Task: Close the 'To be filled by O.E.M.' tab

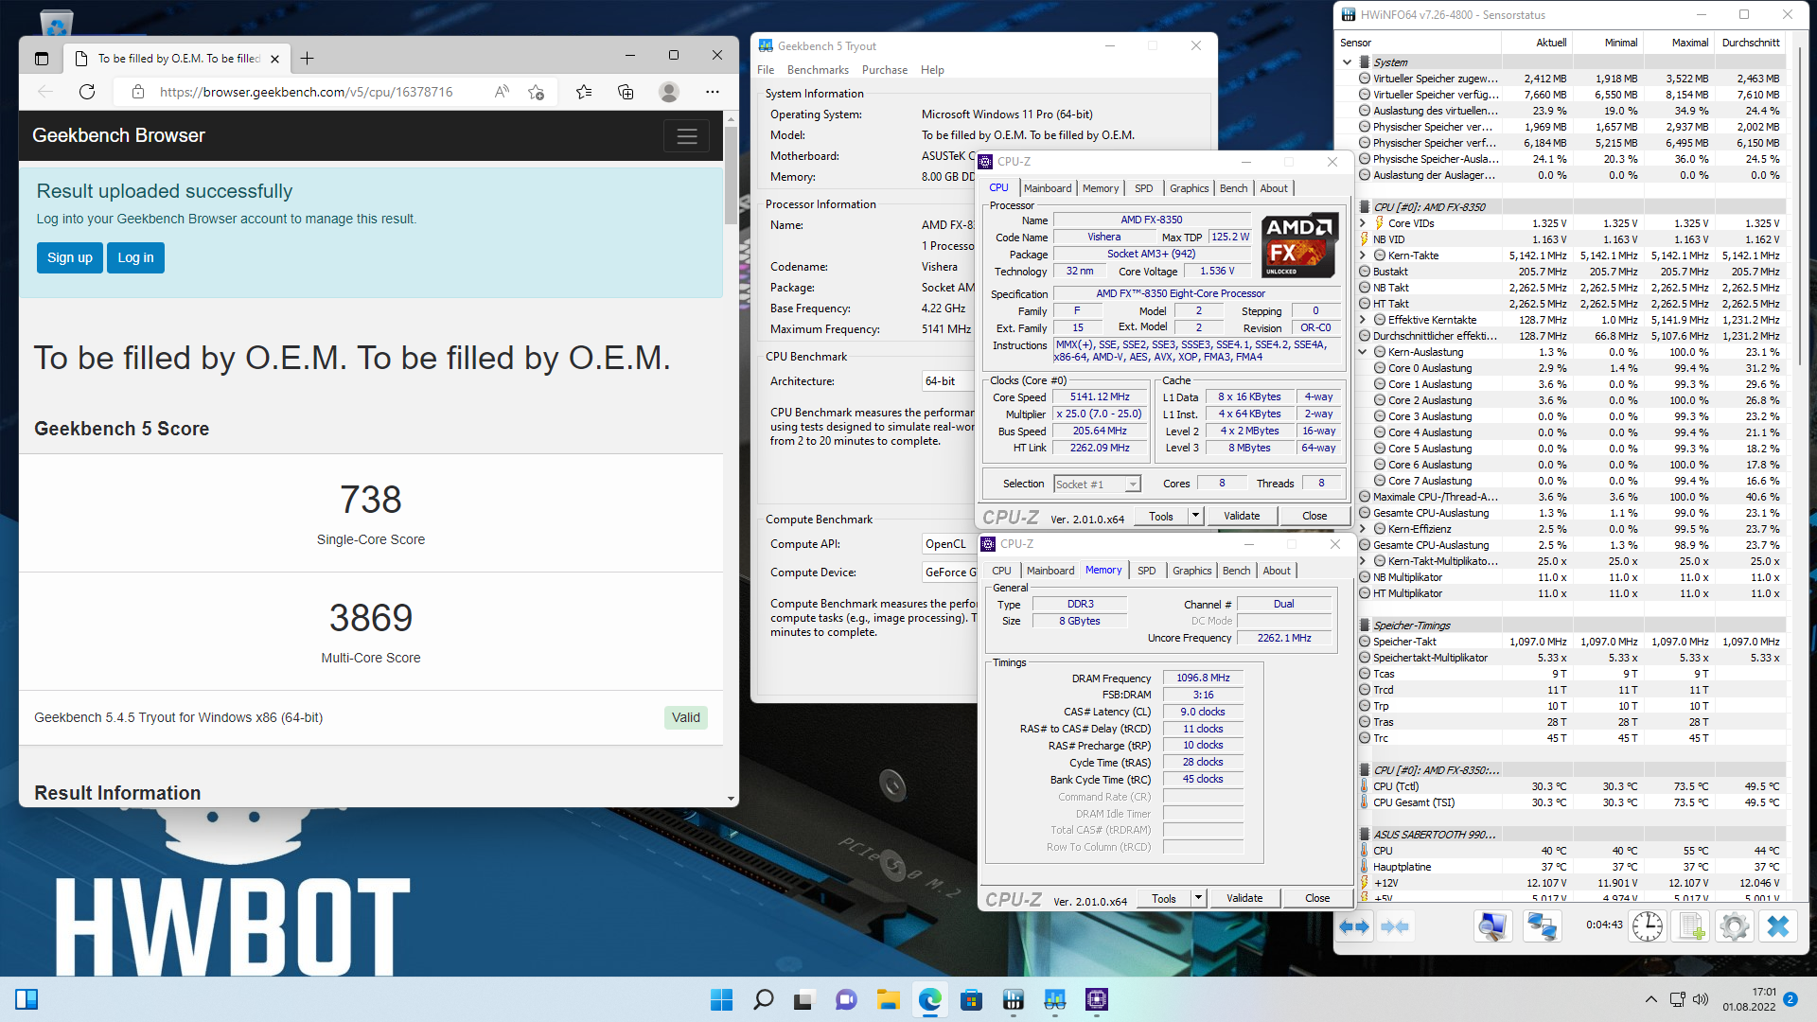Action: [274, 59]
